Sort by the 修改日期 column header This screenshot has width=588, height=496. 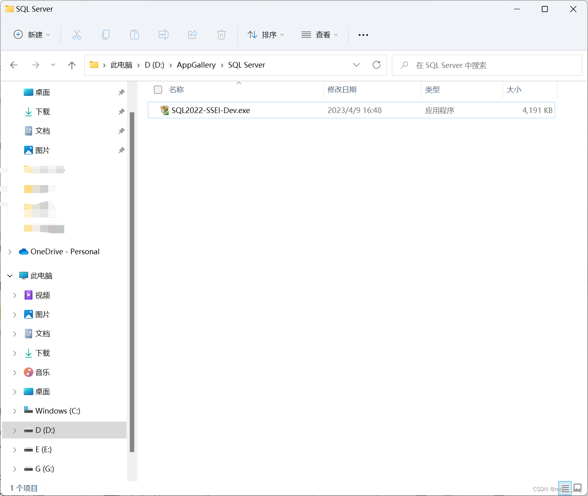point(342,90)
